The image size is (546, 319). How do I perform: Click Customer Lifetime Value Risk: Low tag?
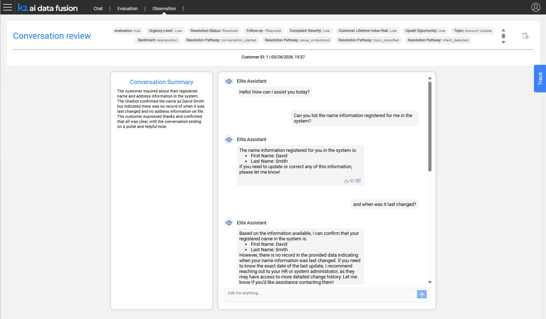367,31
